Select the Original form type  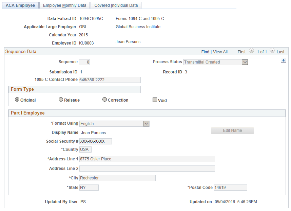(17, 99)
